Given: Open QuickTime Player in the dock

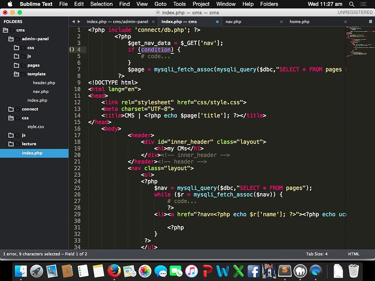Looking at the screenshot, I should (x=316, y=271).
